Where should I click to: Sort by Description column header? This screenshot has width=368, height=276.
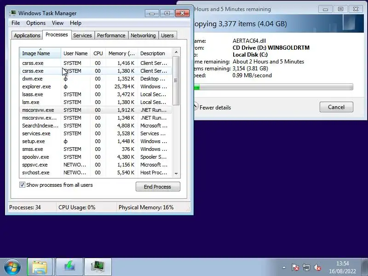(x=155, y=53)
